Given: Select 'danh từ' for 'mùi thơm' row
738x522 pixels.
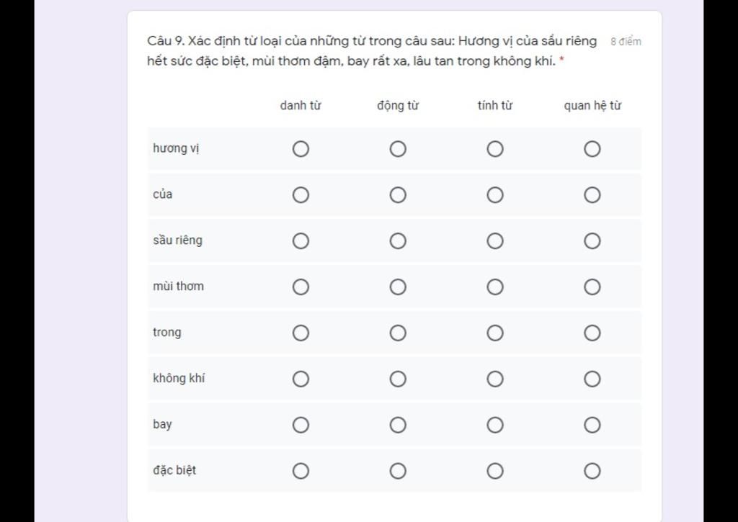Looking at the screenshot, I should pos(301,287).
